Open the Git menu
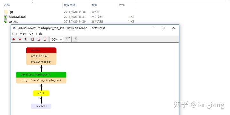 pyautogui.click(x=31, y=34)
